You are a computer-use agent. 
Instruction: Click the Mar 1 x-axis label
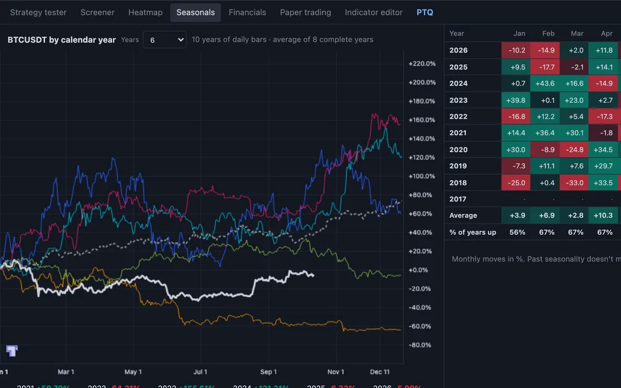pos(65,372)
